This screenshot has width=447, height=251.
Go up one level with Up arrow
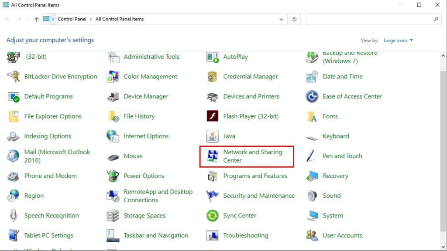tap(37, 19)
